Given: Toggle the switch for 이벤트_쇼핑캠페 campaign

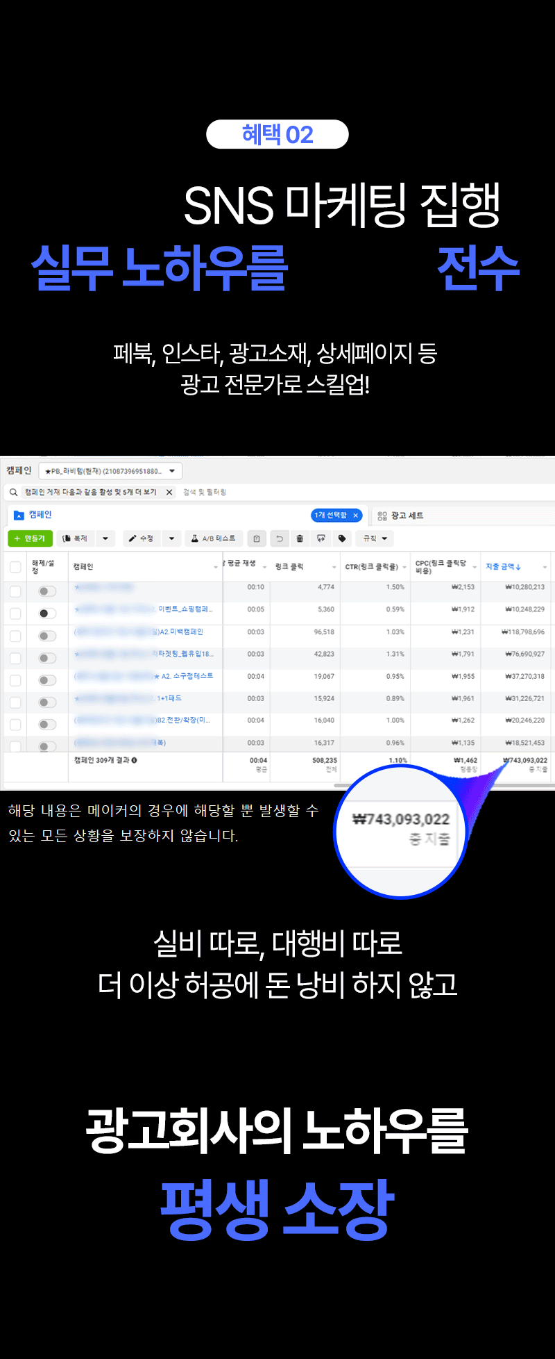Looking at the screenshot, I should tap(47, 613).
